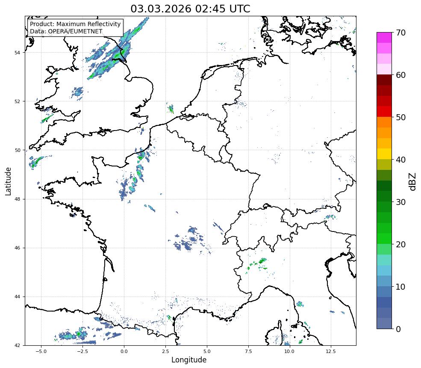Click the "Data: OPERA/EUMETNET" legend line
The image size is (421, 368).
pos(66,31)
